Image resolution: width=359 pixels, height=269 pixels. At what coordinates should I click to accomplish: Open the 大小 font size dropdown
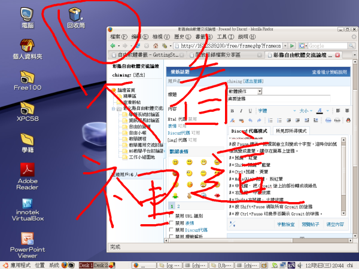(305, 111)
